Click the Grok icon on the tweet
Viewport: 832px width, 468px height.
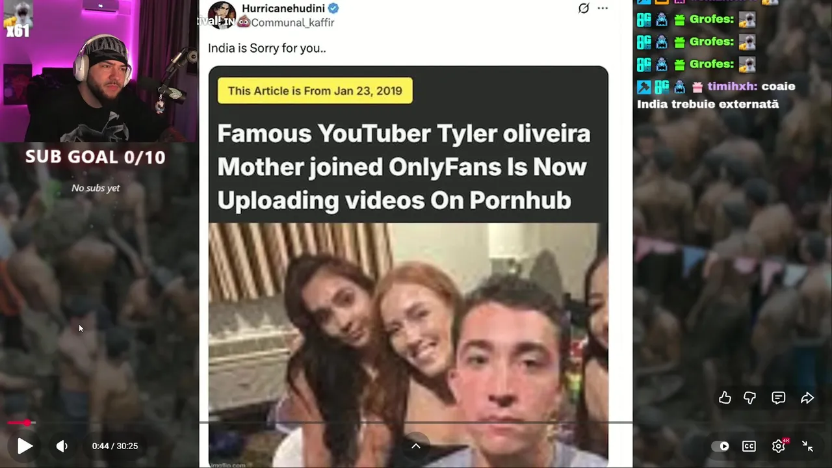click(584, 8)
